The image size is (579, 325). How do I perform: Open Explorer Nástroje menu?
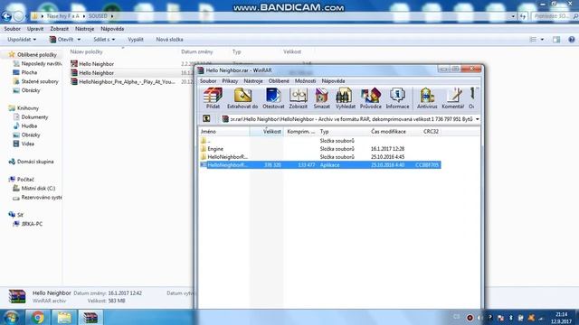(x=84, y=29)
